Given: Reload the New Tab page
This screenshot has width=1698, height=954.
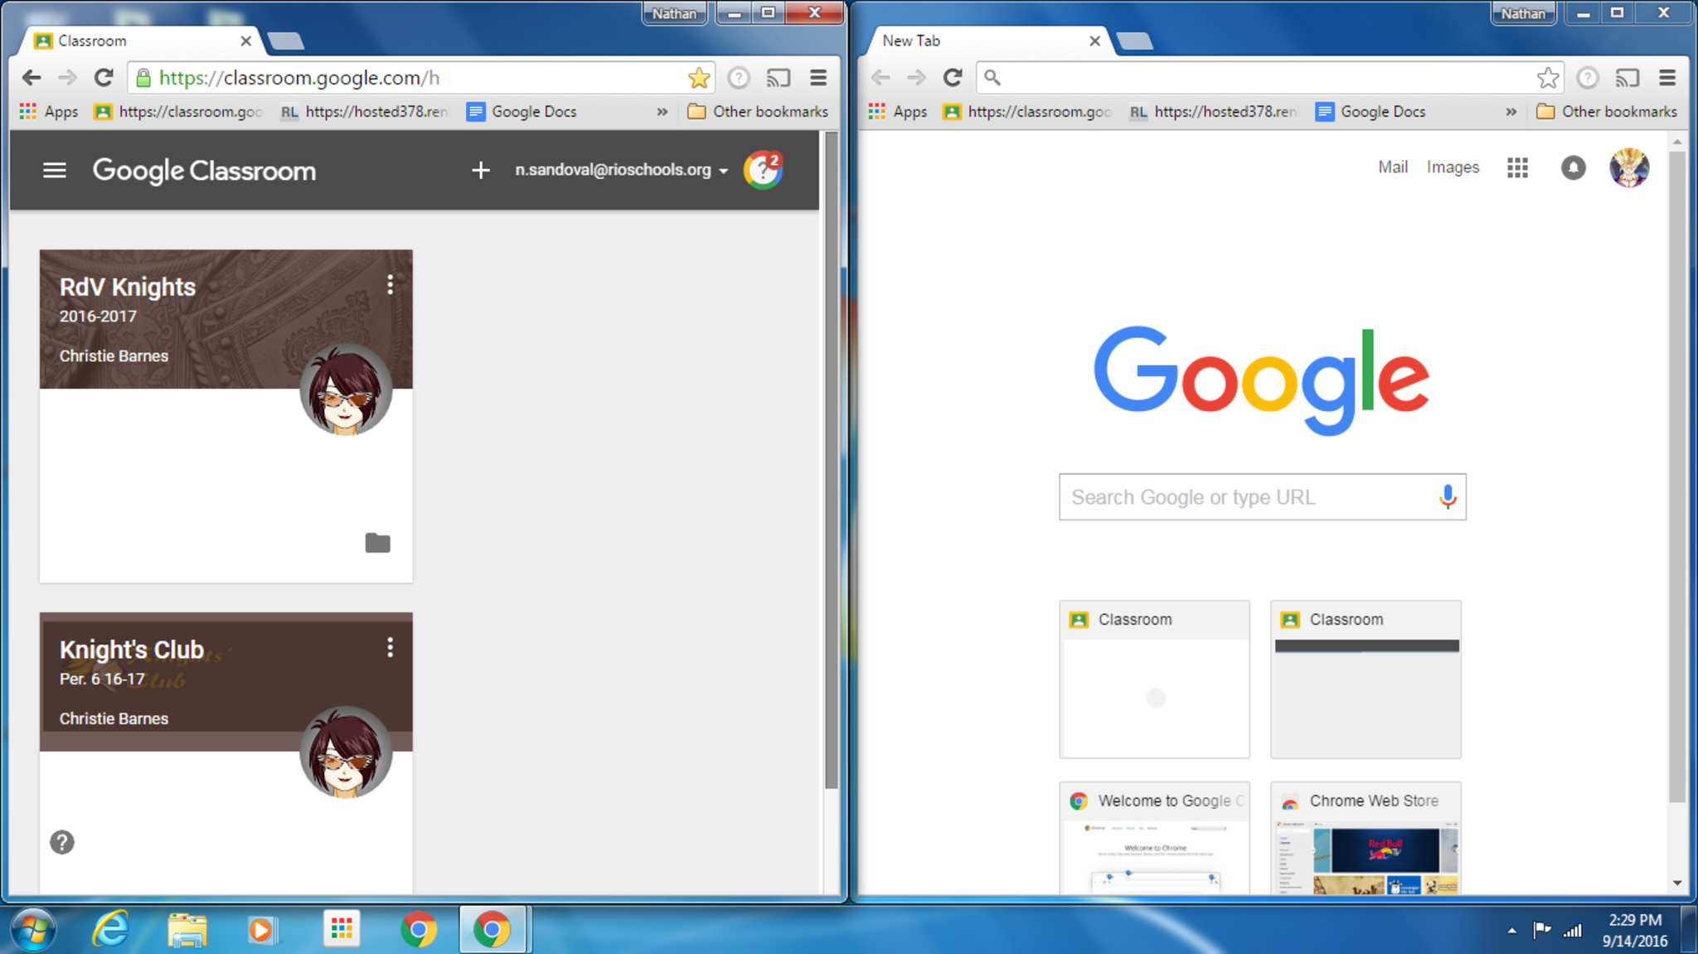Looking at the screenshot, I should coord(953,78).
